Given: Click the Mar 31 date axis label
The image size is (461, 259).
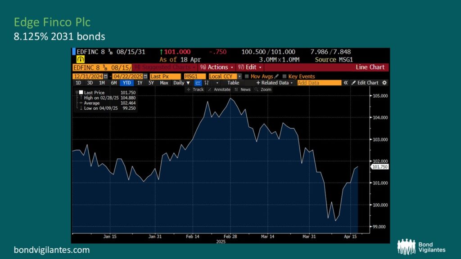Looking at the screenshot, I should tap(309, 237).
